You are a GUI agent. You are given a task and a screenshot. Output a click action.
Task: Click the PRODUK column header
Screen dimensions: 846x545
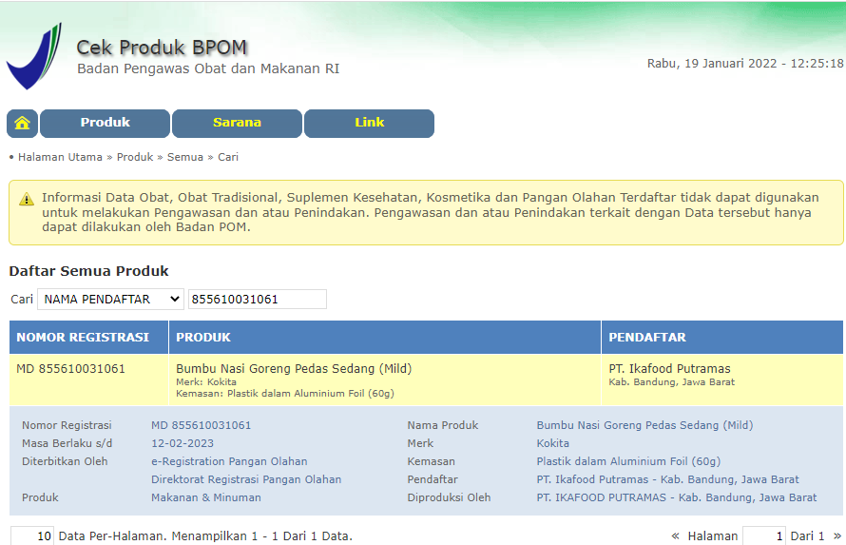pos(385,338)
